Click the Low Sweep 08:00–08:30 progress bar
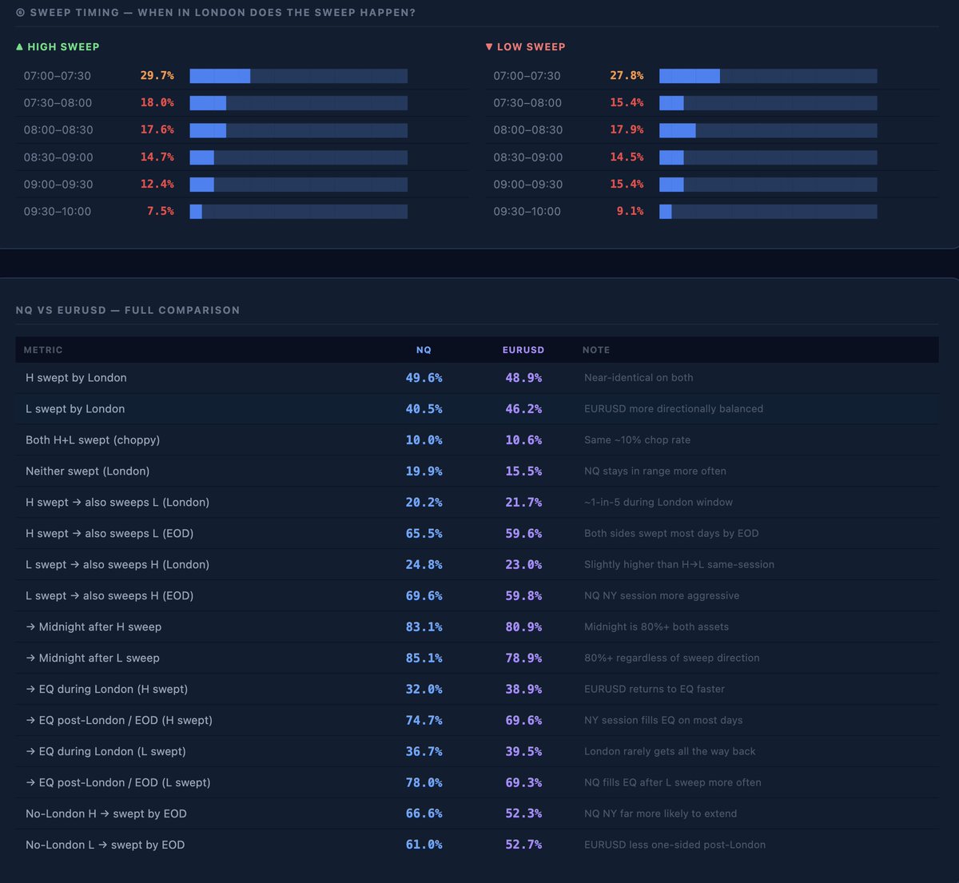Screen dimensions: 959x883 click(x=768, y=130)
